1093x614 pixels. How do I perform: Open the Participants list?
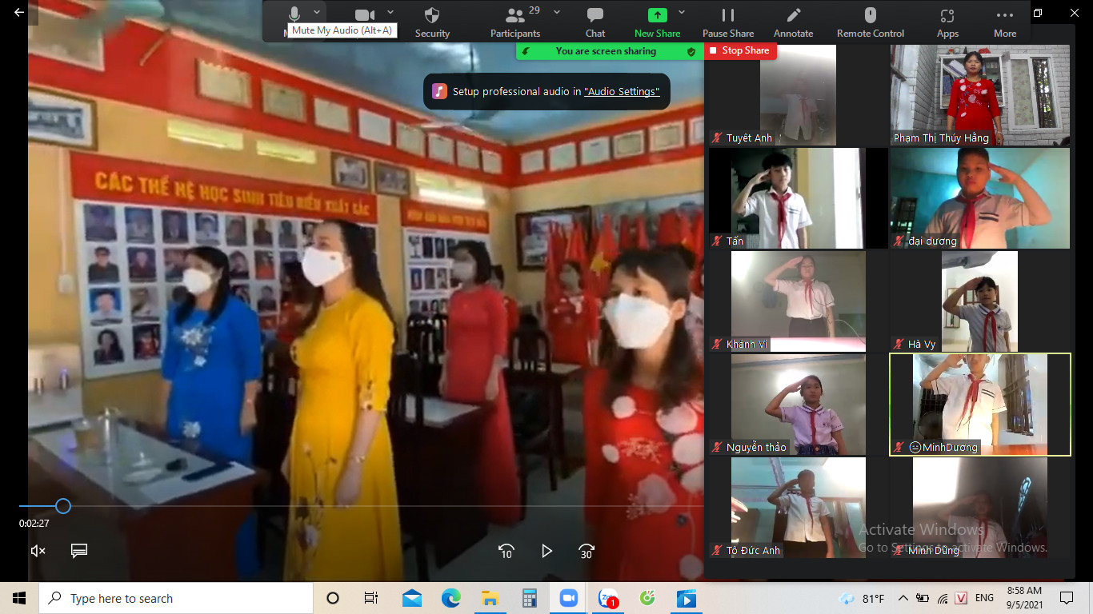pyautogui.click(x=515, y=22)
